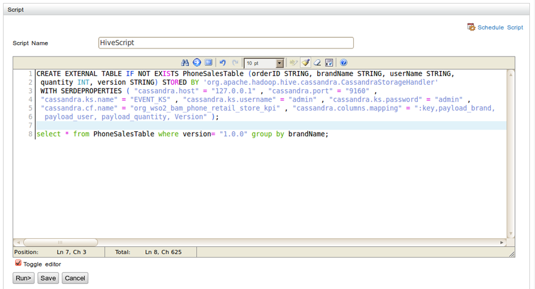Save the script

point(48,278)
